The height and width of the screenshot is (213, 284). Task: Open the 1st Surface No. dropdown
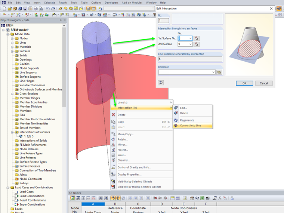coord(190,38)
